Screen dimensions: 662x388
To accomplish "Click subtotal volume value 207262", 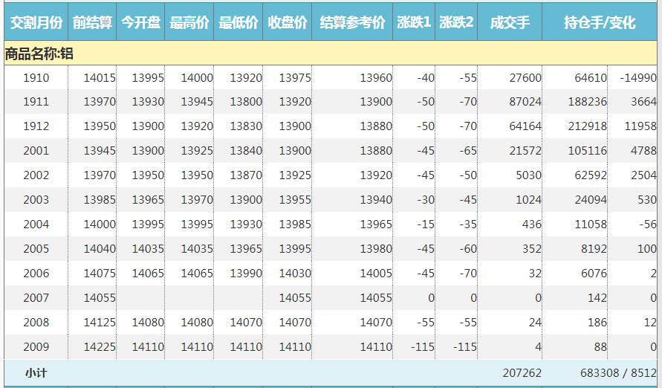I will click(x=522, y=372).
